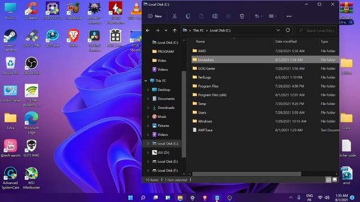Expand the Documents tree node
The width and height of the screenshot is (360, 202).
(148, 99)
